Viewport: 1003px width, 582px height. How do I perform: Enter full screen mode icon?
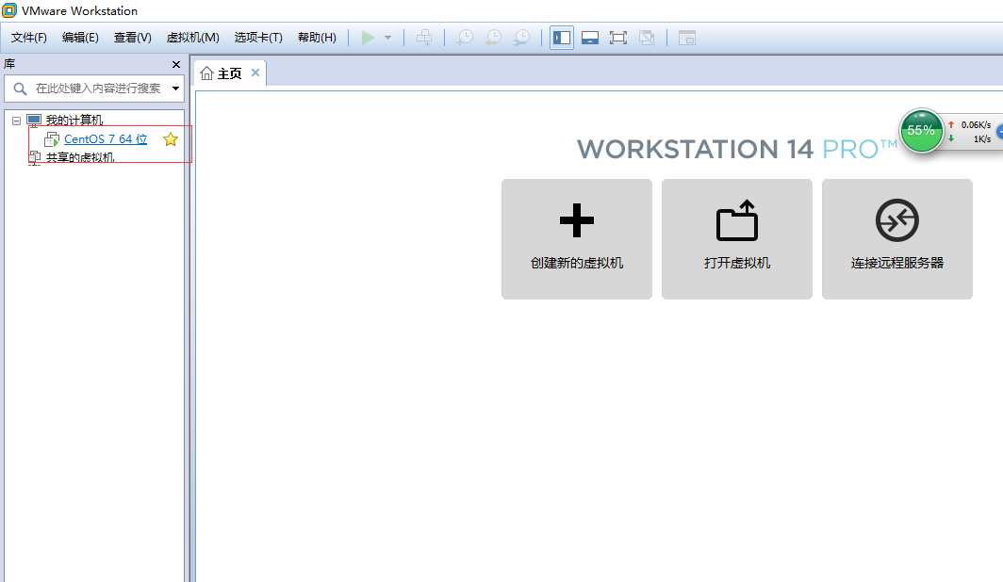[618, 38]
